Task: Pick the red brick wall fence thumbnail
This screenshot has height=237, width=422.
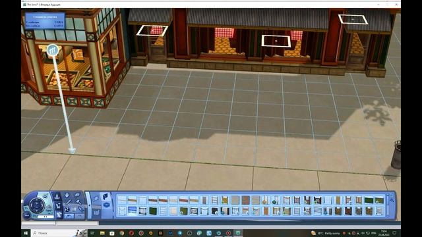Action: click(x=246, y=200)
